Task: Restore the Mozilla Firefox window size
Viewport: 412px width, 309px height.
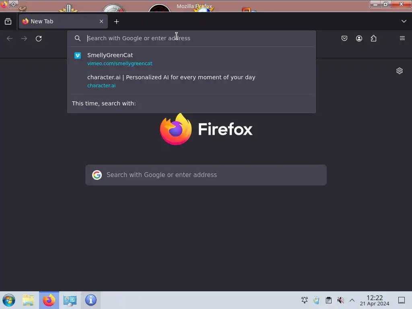Action: pos(386,4)
